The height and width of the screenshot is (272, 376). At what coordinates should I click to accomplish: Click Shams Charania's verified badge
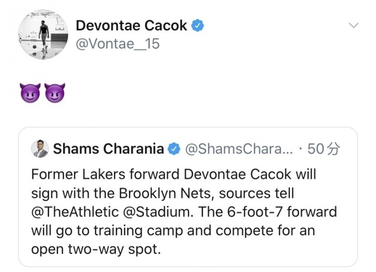click(173, 149)
